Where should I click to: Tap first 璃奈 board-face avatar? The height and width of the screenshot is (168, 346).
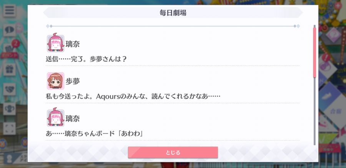click(55, 43)
